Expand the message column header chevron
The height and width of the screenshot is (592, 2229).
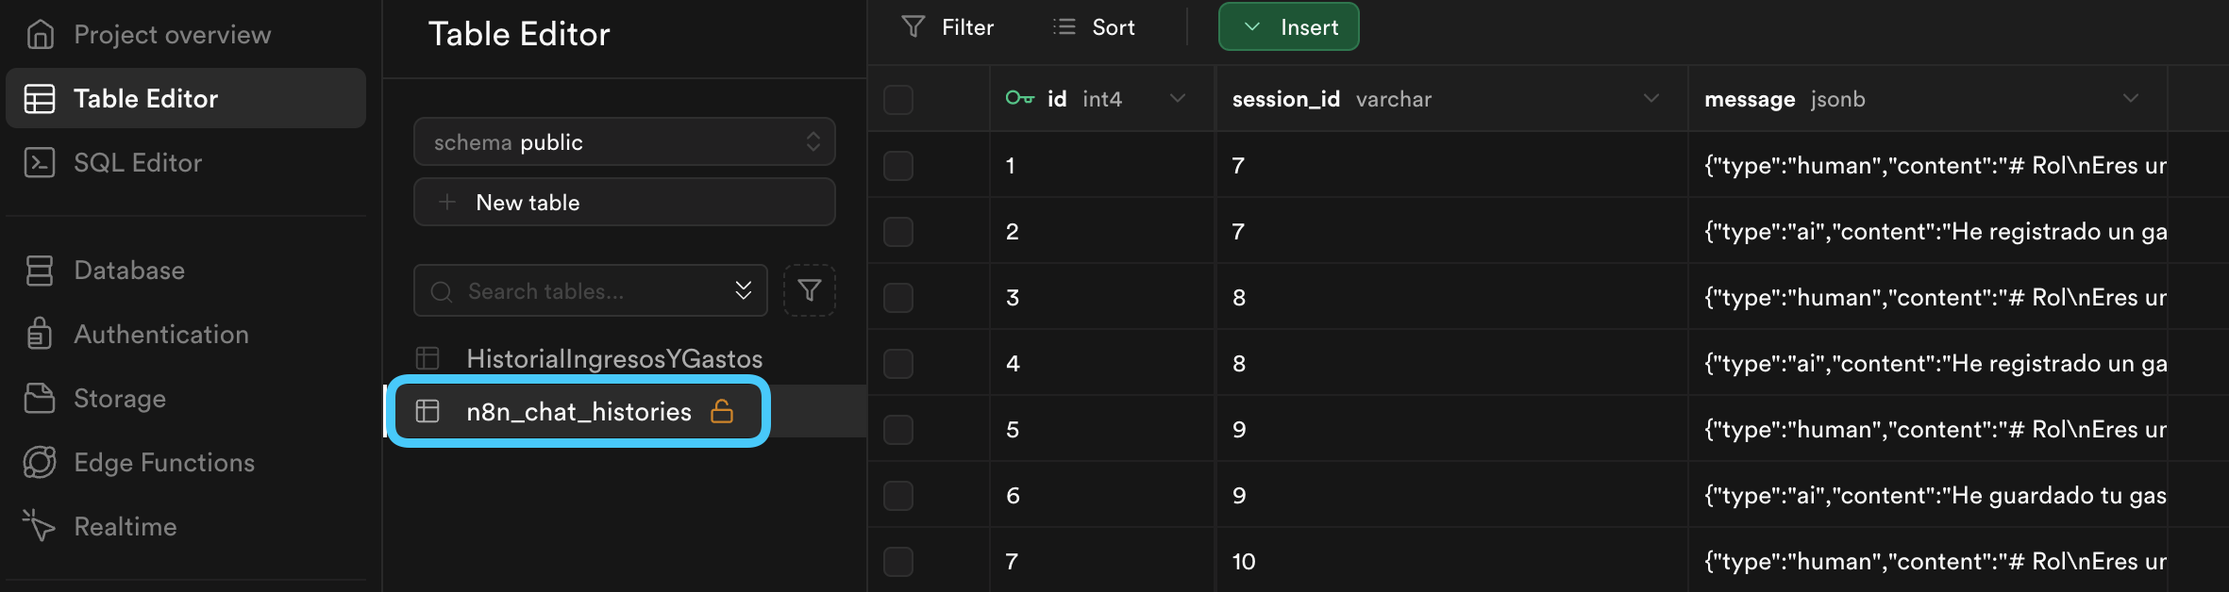(x=2131, y=98)
